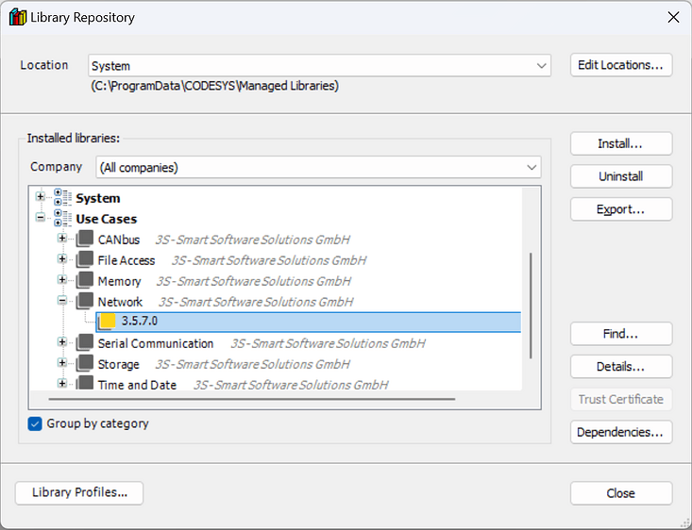Click the Network library icon
Image resolution: width=692 pixels, height=530 pixels.
85,301
